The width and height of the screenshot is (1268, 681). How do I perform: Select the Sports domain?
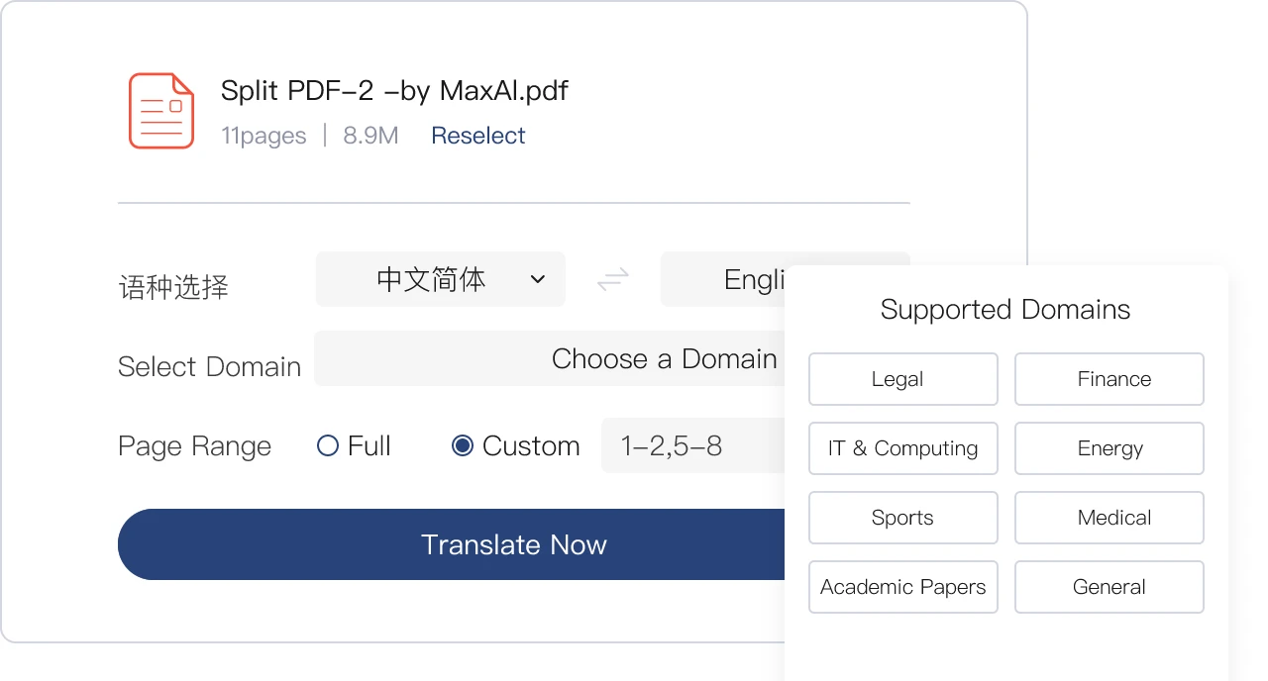tap(902, 518)
